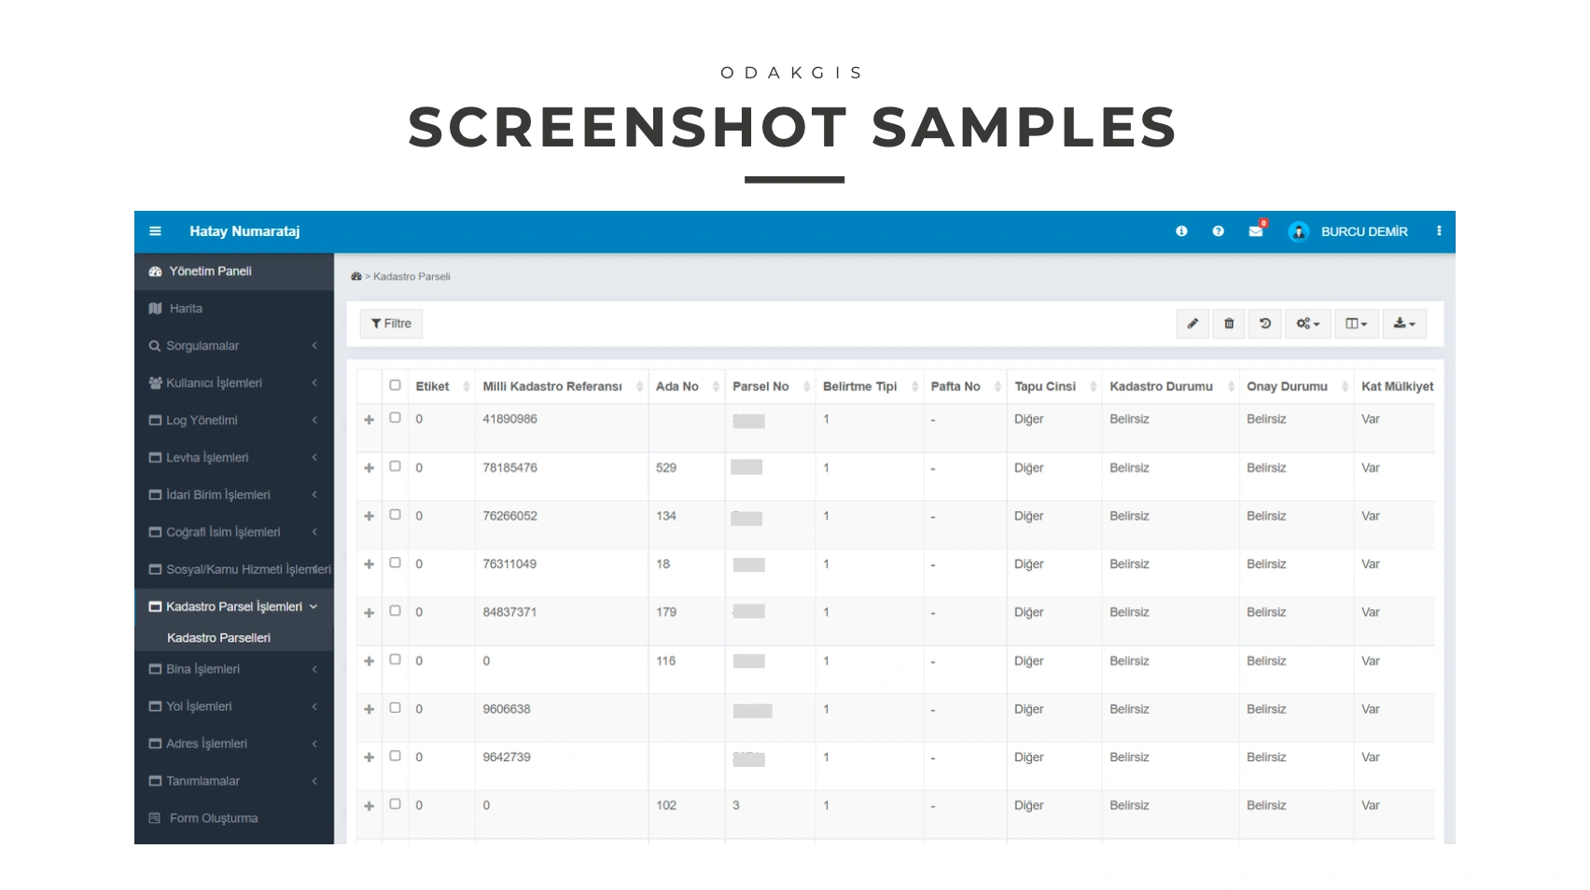
Task: Expand row details for reference 76266052
Action: [370, 517]
